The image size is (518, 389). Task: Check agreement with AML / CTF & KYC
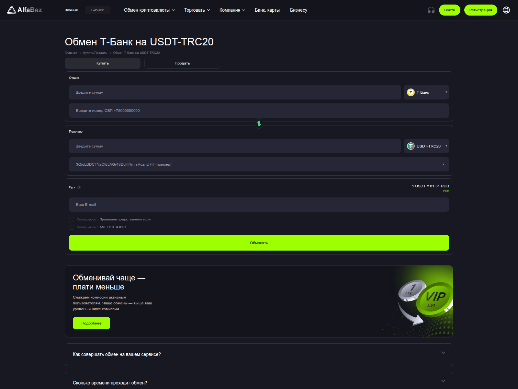click(72, 227)
